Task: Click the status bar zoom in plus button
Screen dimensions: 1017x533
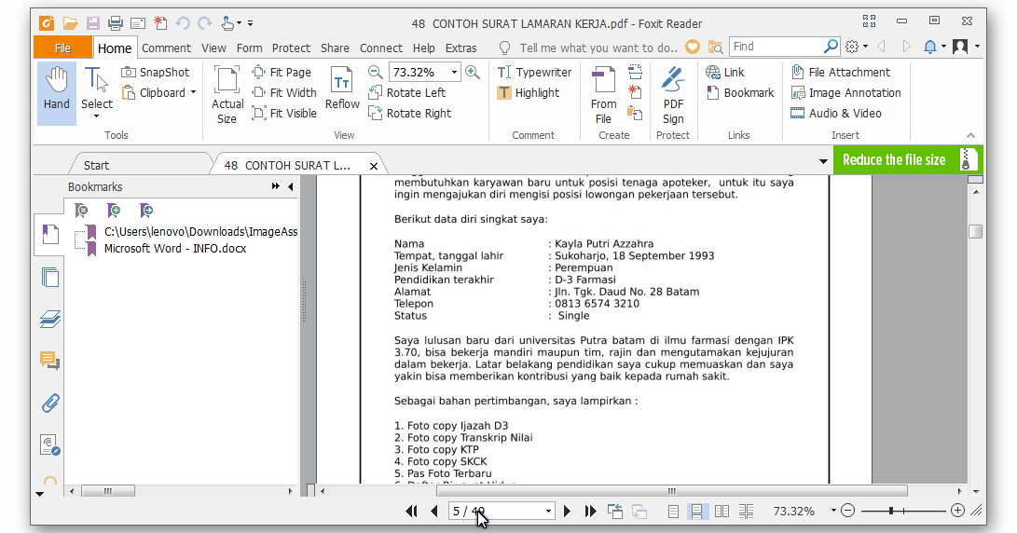Action: coord(957,511)
